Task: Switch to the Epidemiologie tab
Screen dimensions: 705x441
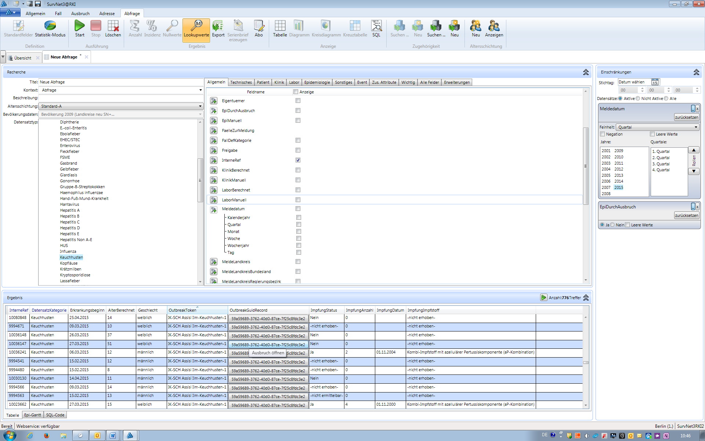Action: 317,82
